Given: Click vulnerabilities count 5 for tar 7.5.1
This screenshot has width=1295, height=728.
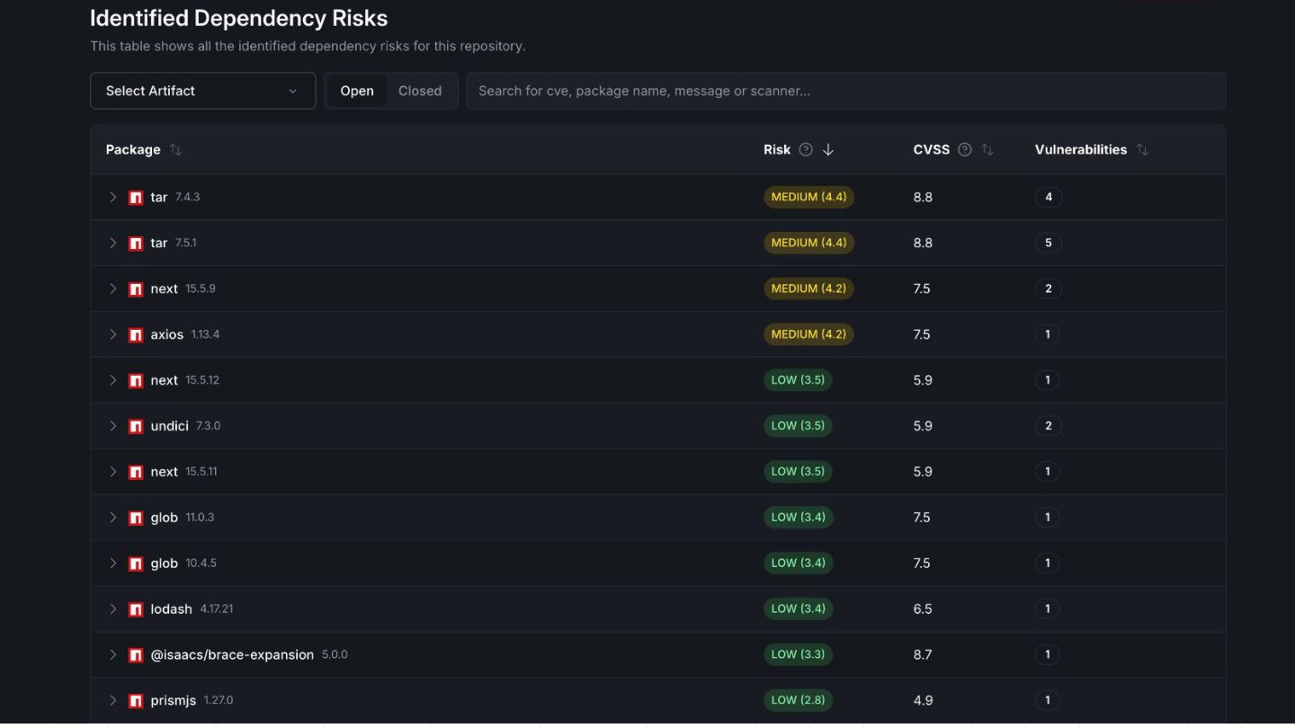Looking at the screenshot, I should (x=1049, y=243).
